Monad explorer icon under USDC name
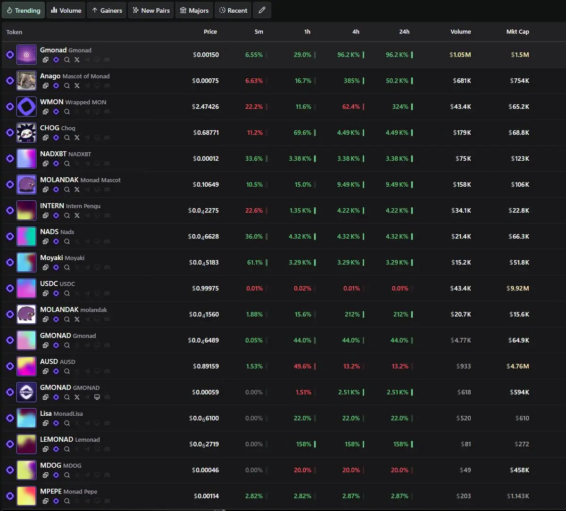The image size is (566, 511). 56,293
